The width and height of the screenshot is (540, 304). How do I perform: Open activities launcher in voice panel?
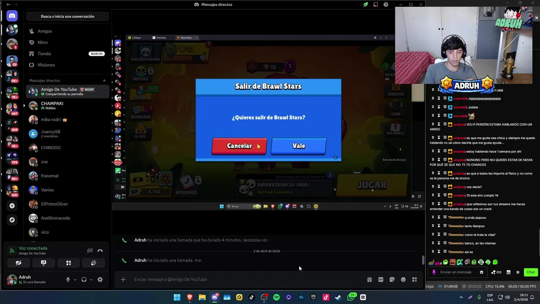68,263
